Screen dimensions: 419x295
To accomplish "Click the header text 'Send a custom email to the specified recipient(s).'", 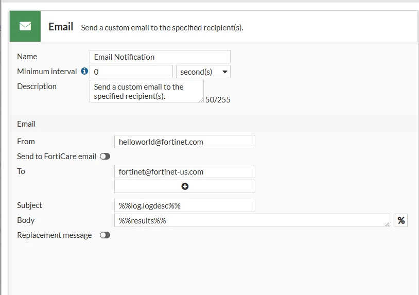I will point(162,28).
